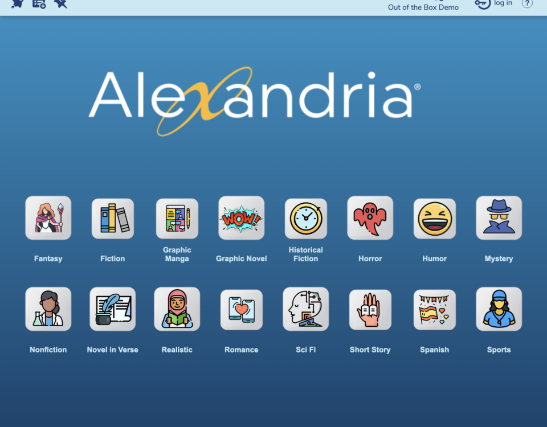
Task: Click the 'Humor' text label
Action: tap(435, 258)
